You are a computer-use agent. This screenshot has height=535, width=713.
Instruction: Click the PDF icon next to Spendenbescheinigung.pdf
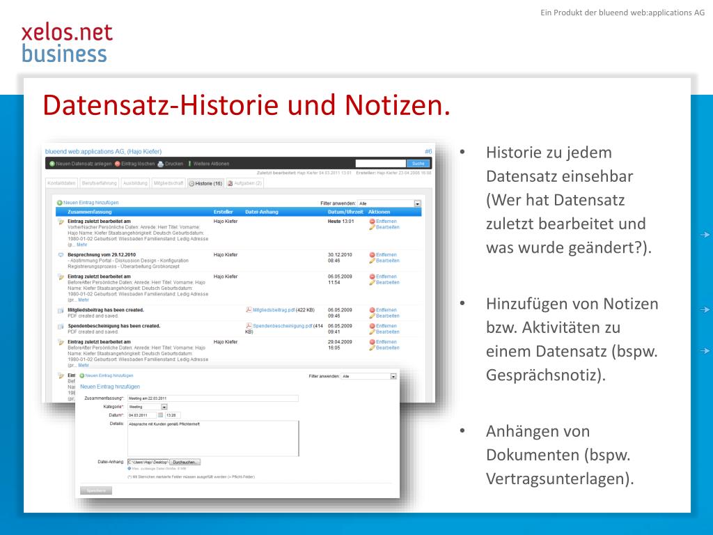pyautogui.click(x=249, y=326)
